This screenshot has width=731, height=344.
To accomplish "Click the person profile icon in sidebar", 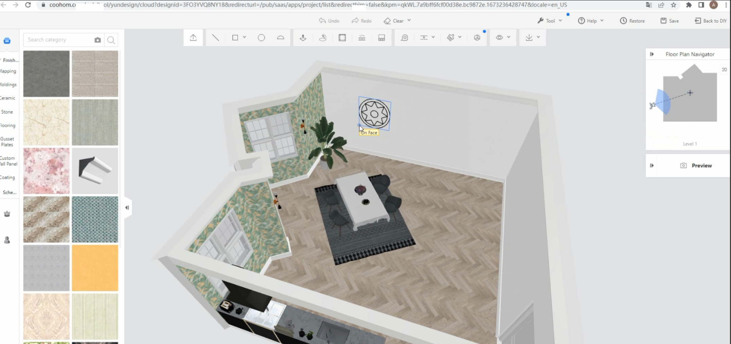I will (x=7, y=240).
